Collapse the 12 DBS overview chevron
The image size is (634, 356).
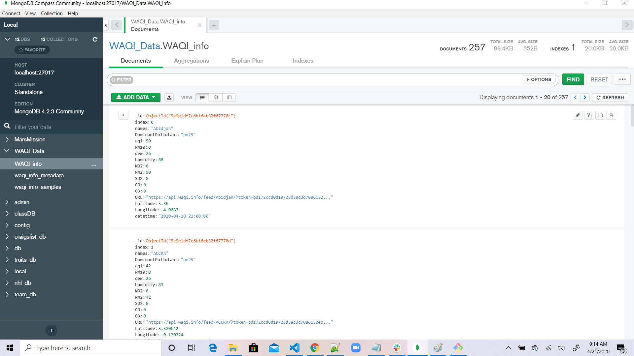click(x=7, y=39)
